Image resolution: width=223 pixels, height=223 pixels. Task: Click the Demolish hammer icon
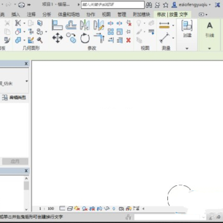(40, 40)
